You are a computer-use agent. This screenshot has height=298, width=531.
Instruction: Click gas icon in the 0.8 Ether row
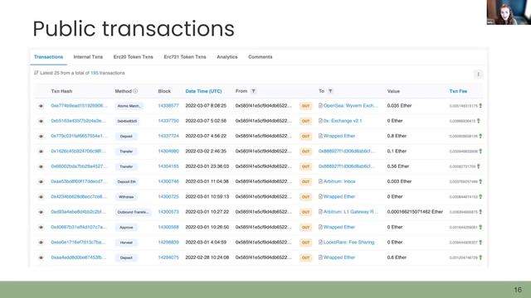480,136
